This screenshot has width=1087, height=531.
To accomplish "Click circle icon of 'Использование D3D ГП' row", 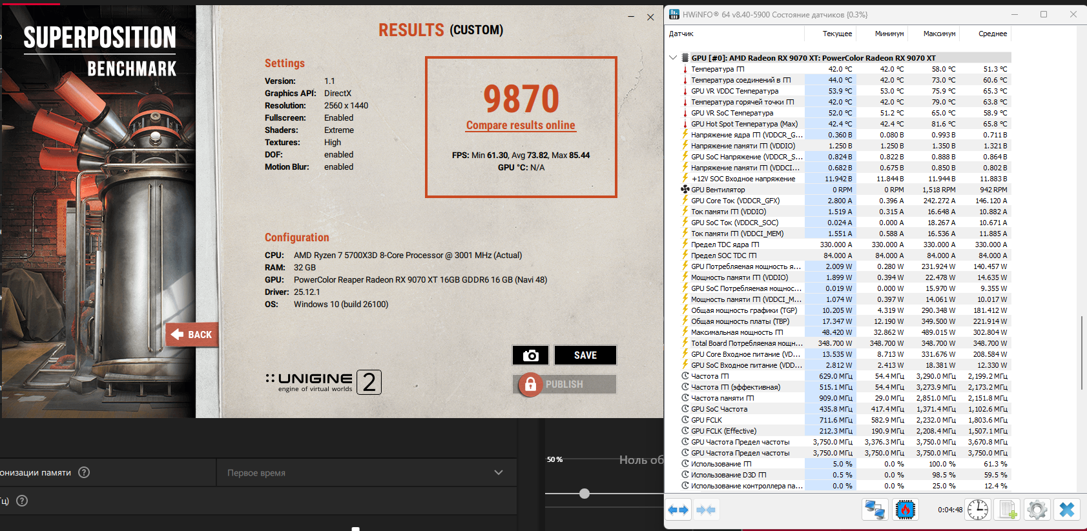I will [x=685, y=475].
